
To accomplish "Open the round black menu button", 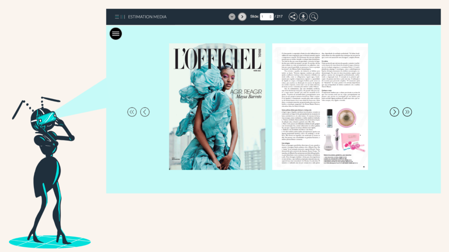I will [116, 34].
